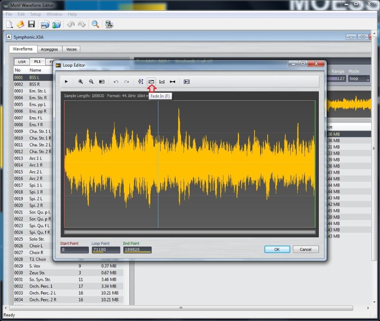Click the End Point field showing 189825

coord(137,250)
